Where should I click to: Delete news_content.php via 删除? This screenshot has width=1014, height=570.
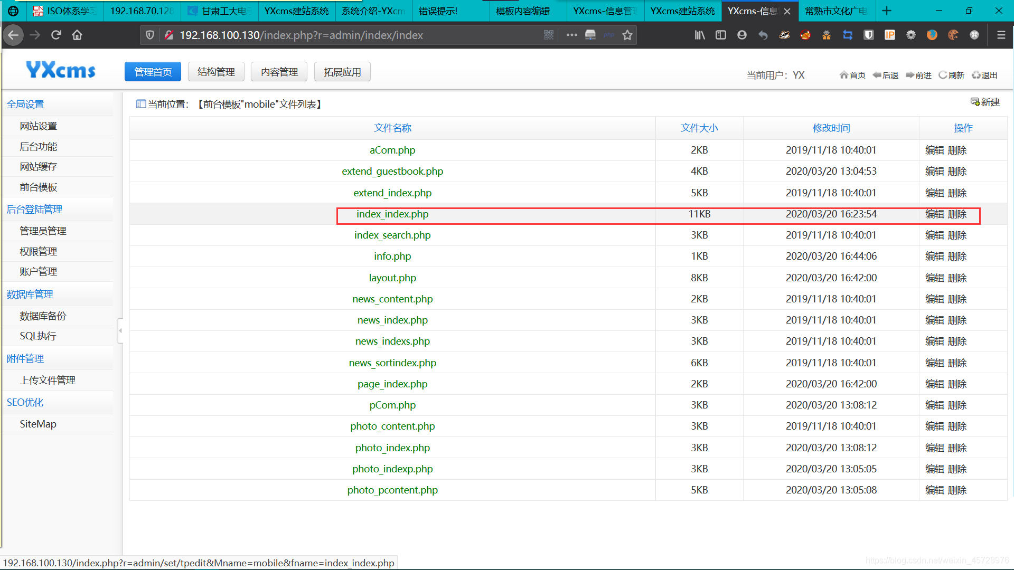[957, 299]
